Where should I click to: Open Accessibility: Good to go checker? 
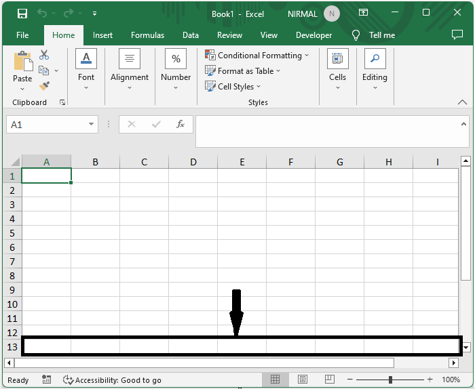(x=112, y=380)
